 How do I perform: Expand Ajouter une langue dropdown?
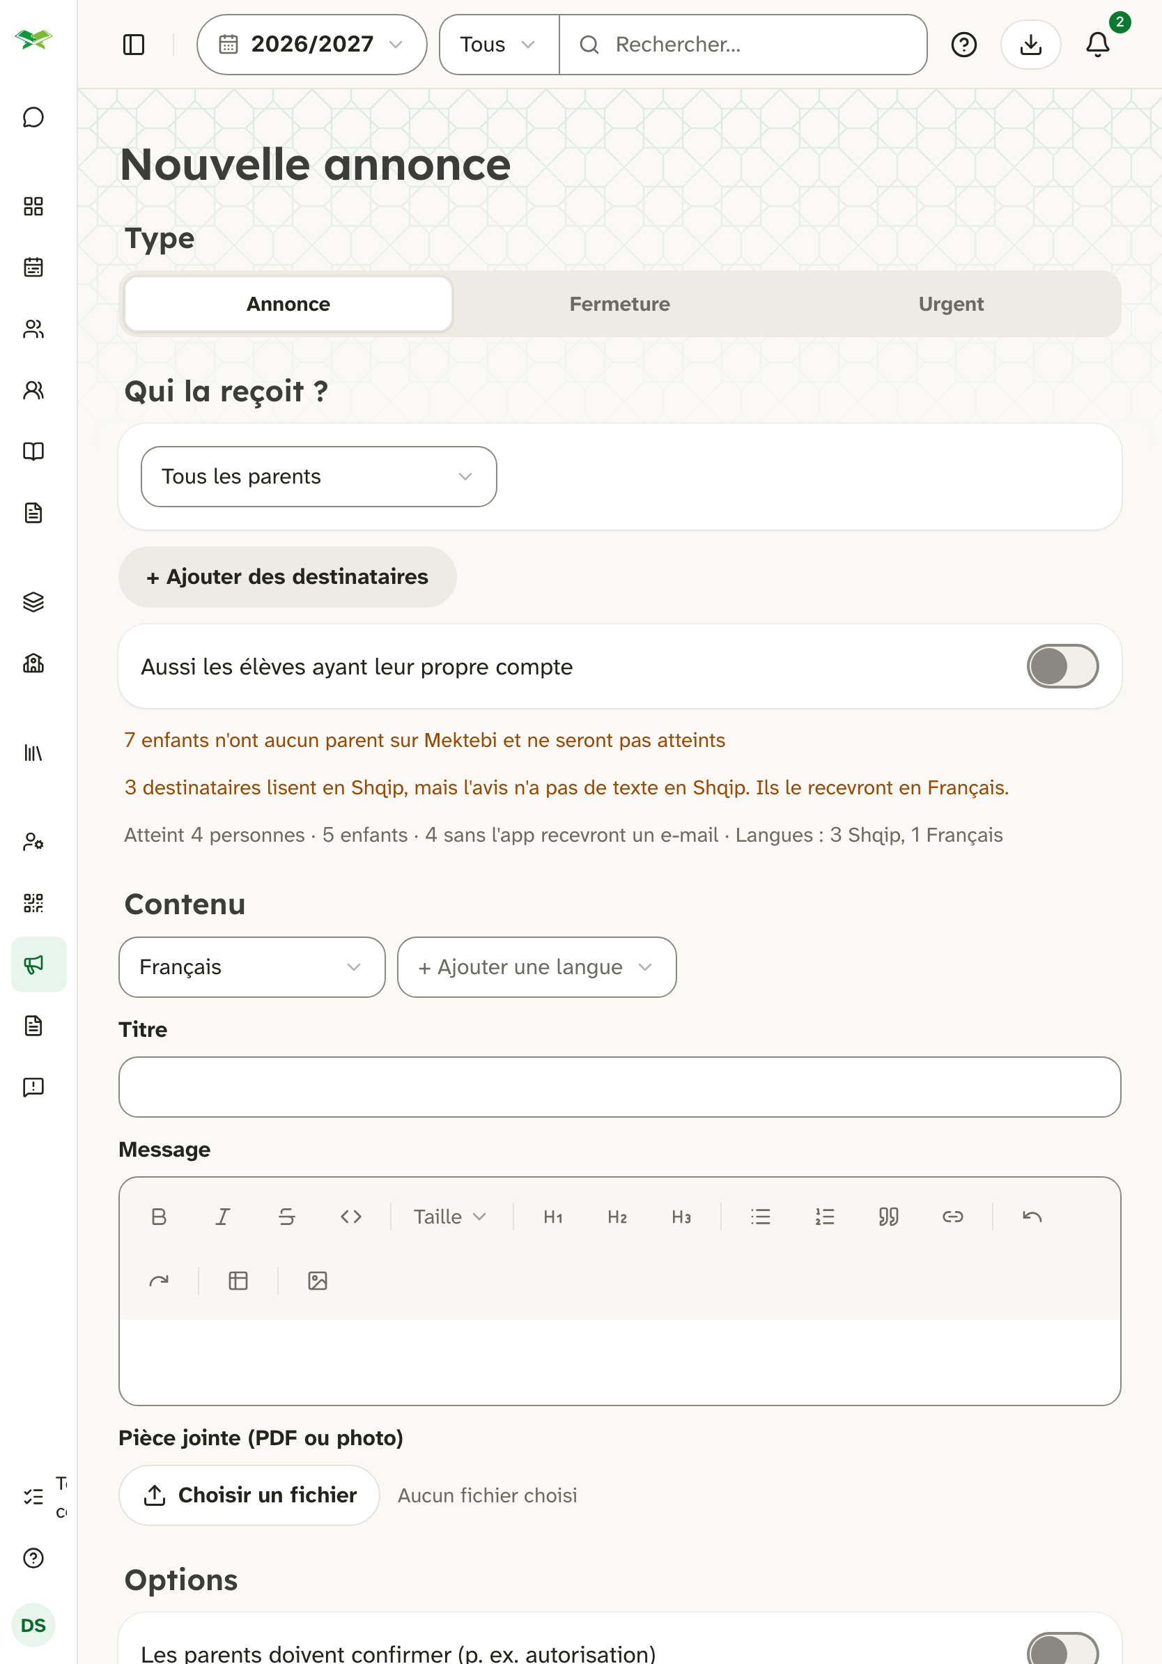point(536,966)
